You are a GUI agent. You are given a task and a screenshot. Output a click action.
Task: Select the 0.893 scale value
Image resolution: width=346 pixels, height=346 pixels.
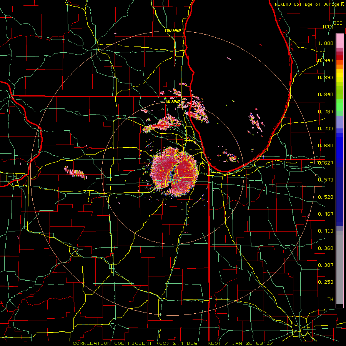[326, 77]
